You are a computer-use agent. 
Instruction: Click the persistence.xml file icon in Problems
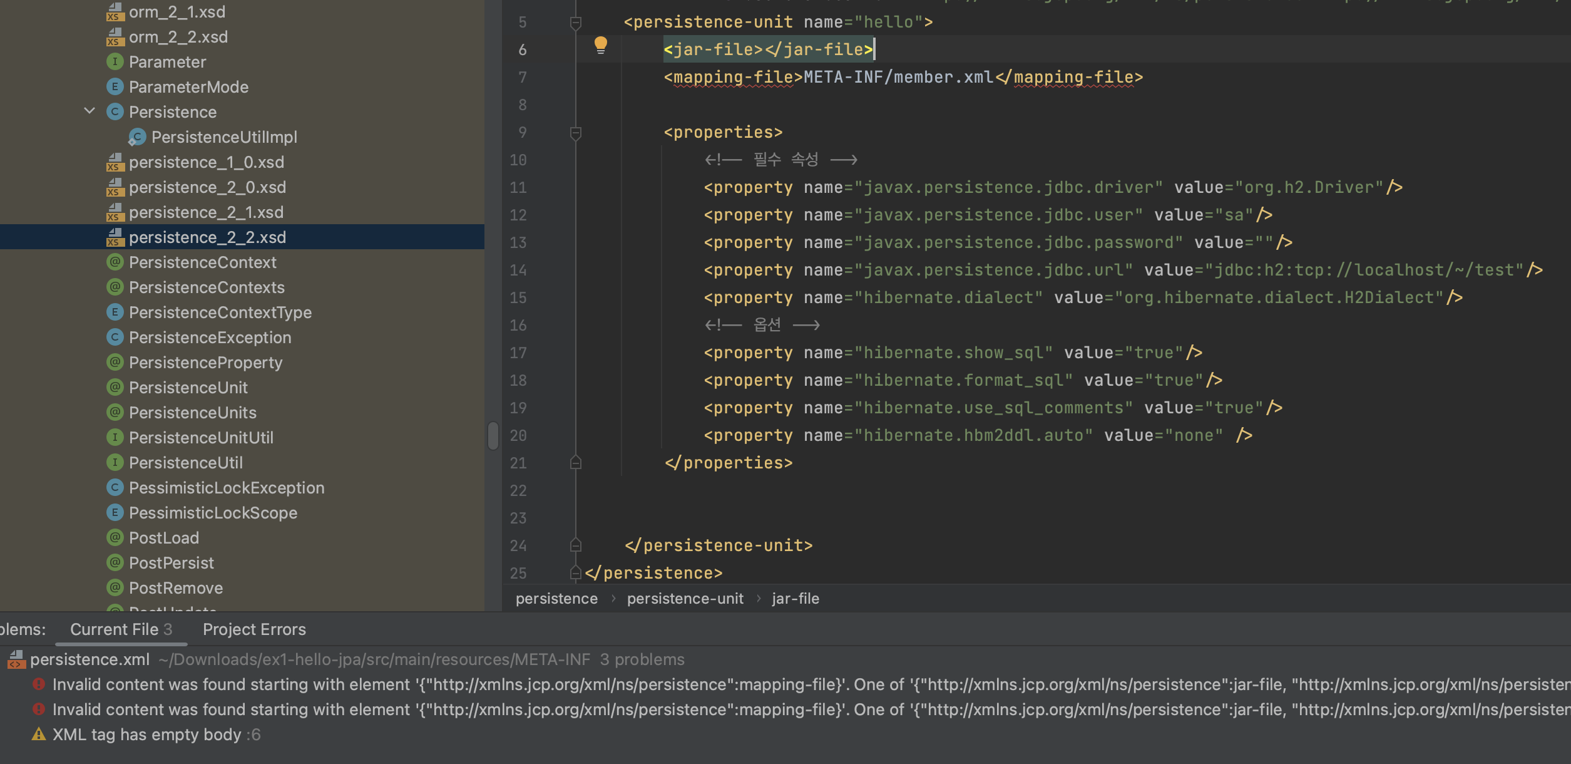16,659
